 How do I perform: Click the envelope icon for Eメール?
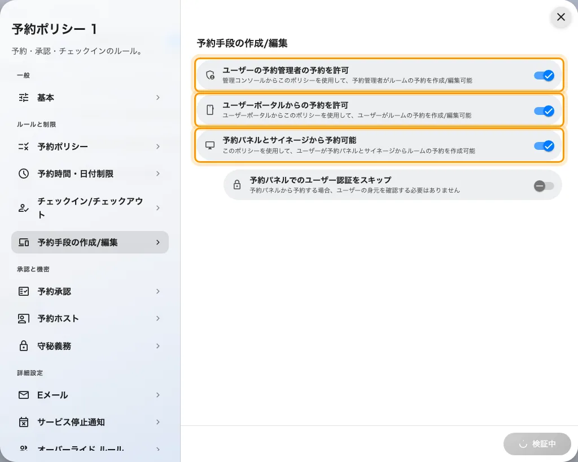(24, 395)
